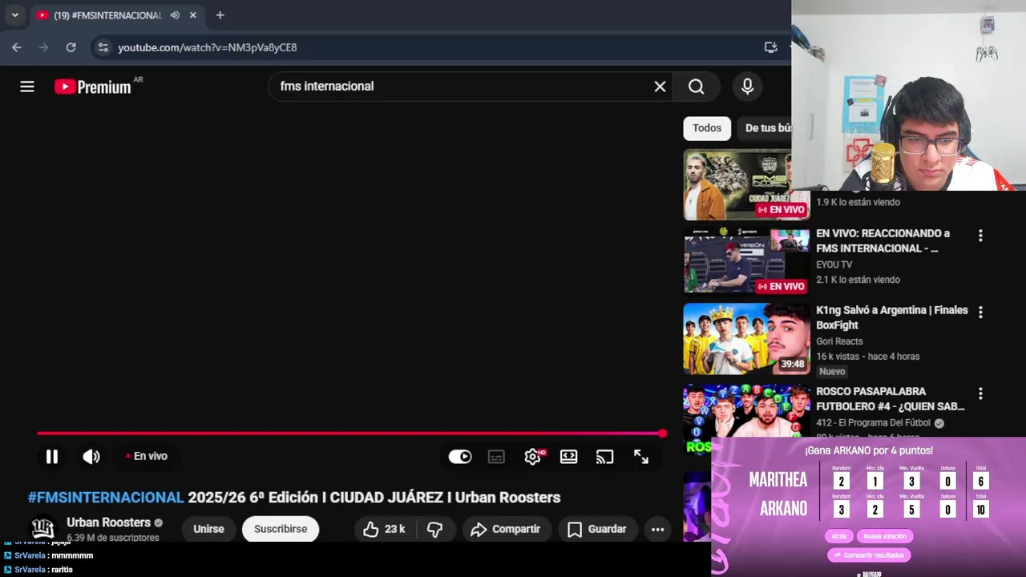Screen dimensions: 1026x577
Task: Reload the YouTube page
Action: pos(71,47)
